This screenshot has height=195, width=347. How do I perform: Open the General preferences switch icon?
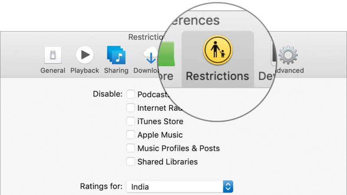(x=53, y=55)
